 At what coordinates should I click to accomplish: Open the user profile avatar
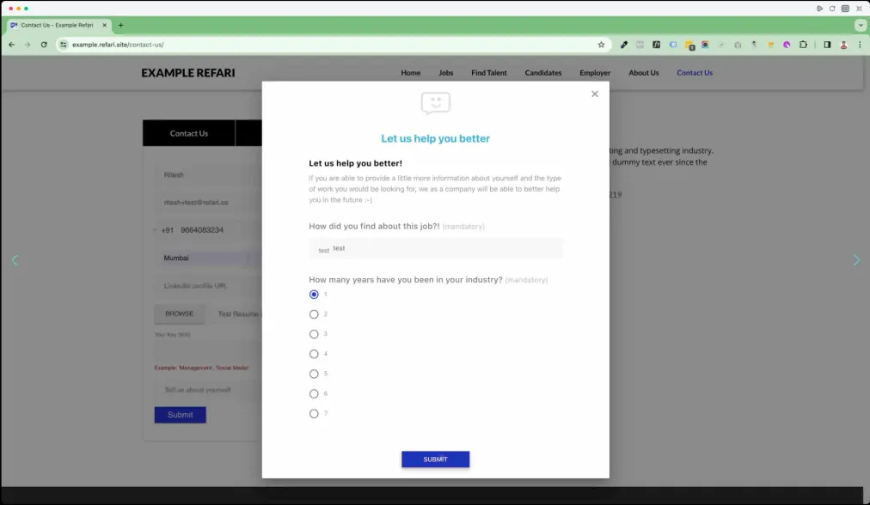(843, 45)
